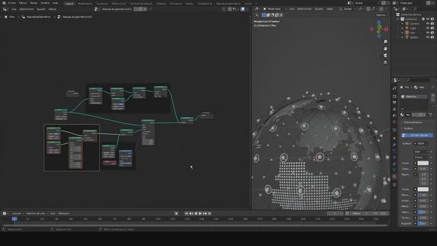Hide Camera in outliner viewport
The height and width of the screenshot is (246, 437).
click(x=427, y=24)
